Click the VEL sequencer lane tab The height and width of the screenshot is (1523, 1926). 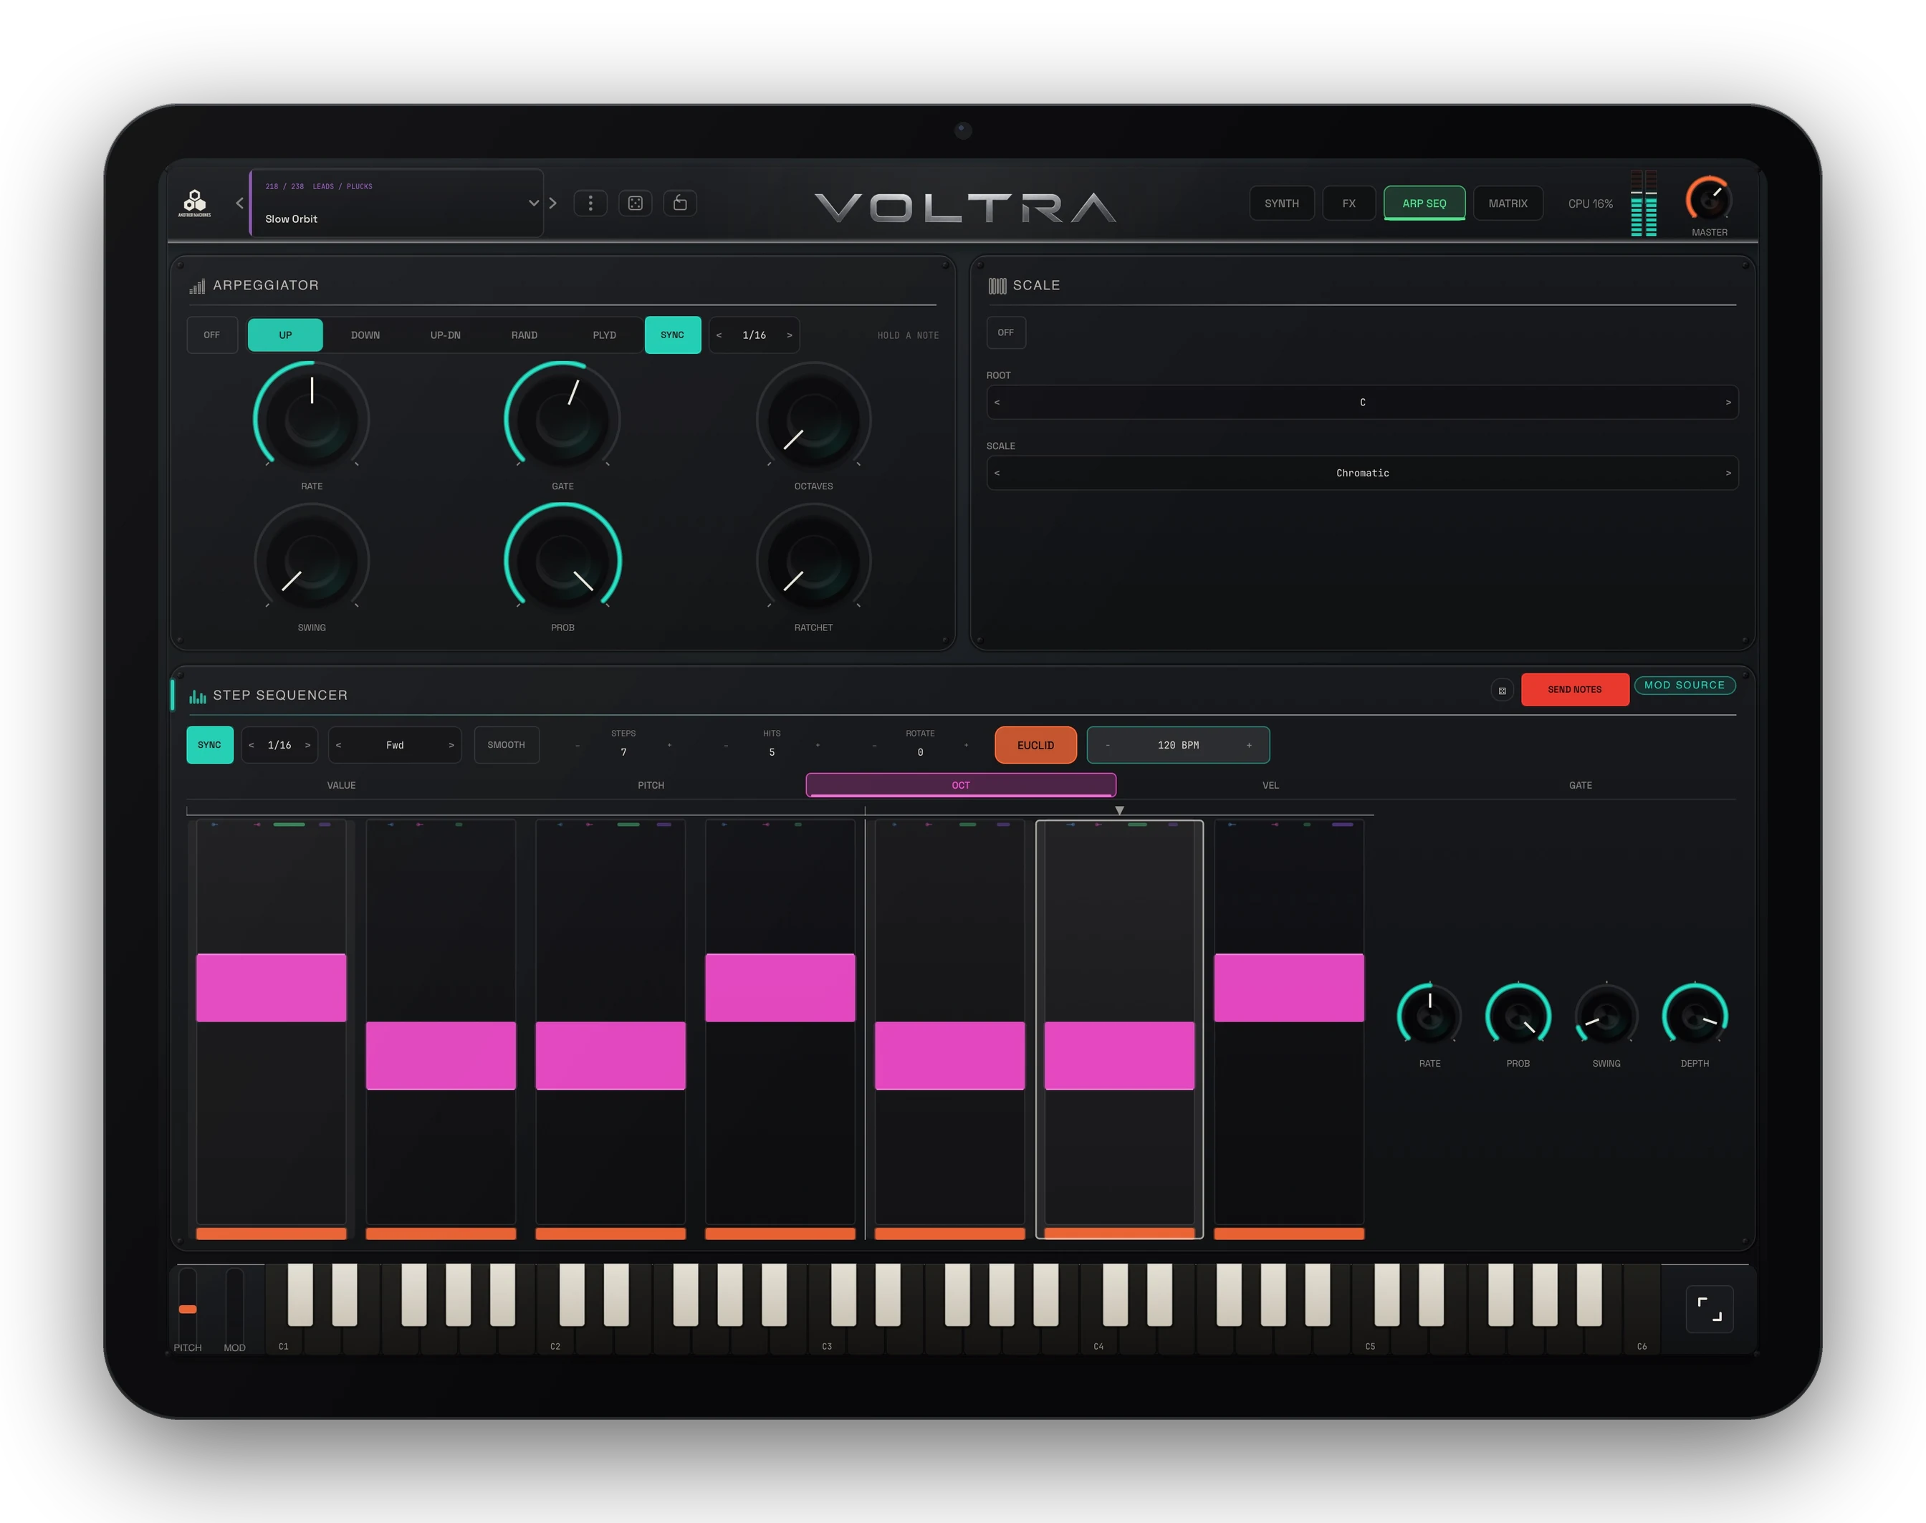[1270, 786]
